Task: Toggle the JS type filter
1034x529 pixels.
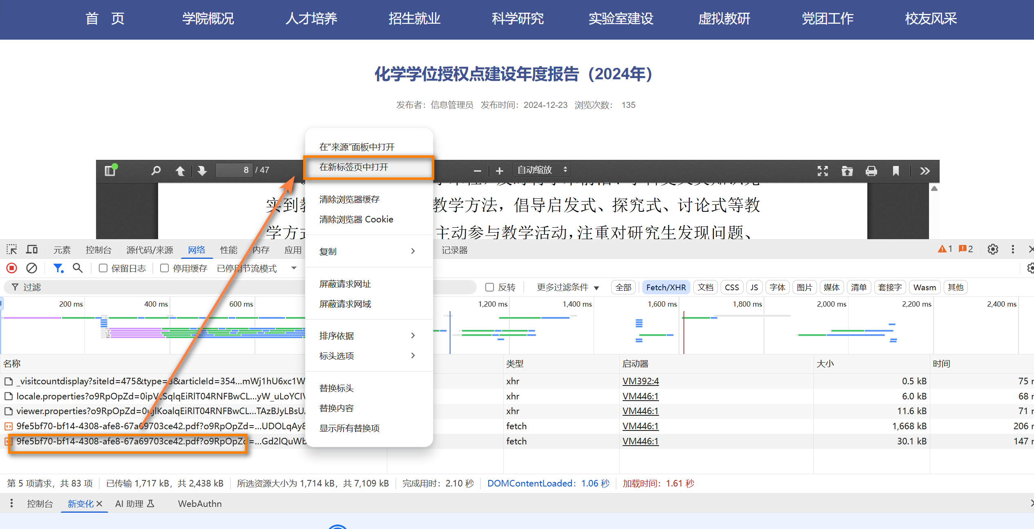Action: coord(754,287)
